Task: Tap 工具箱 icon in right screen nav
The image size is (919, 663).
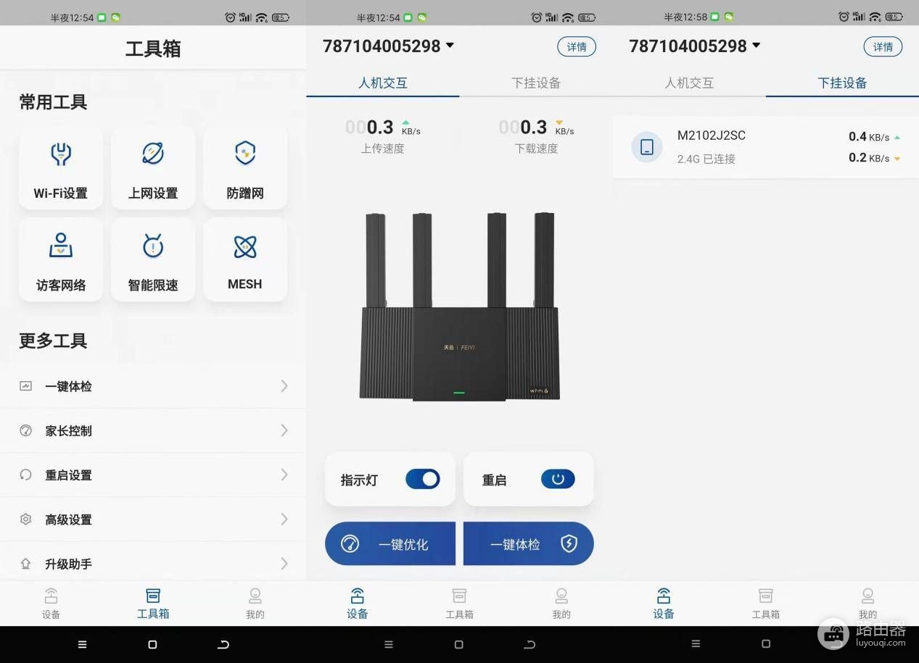Action: (766, 596)
